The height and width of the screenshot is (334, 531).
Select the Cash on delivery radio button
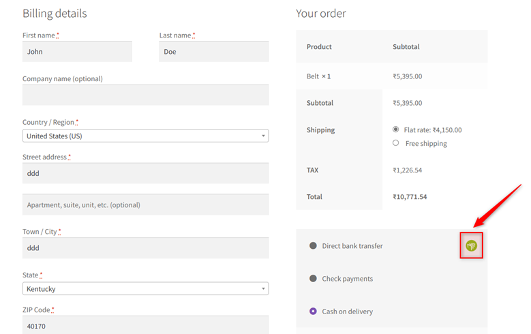point(313,311)
